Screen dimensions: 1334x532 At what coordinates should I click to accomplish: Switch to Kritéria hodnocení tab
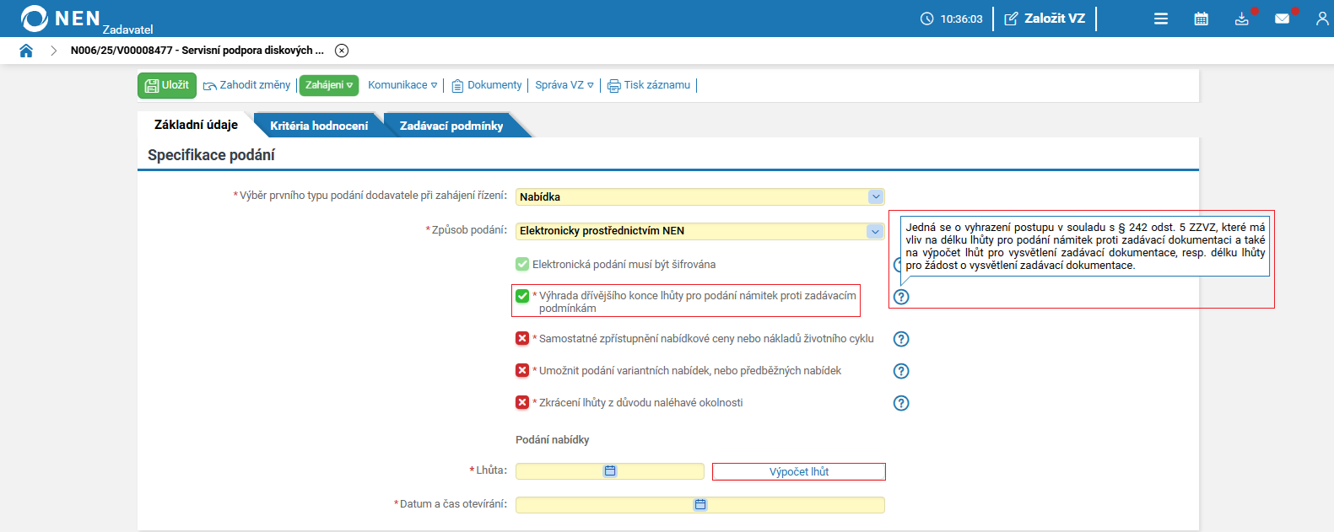(x=319, y=126)
